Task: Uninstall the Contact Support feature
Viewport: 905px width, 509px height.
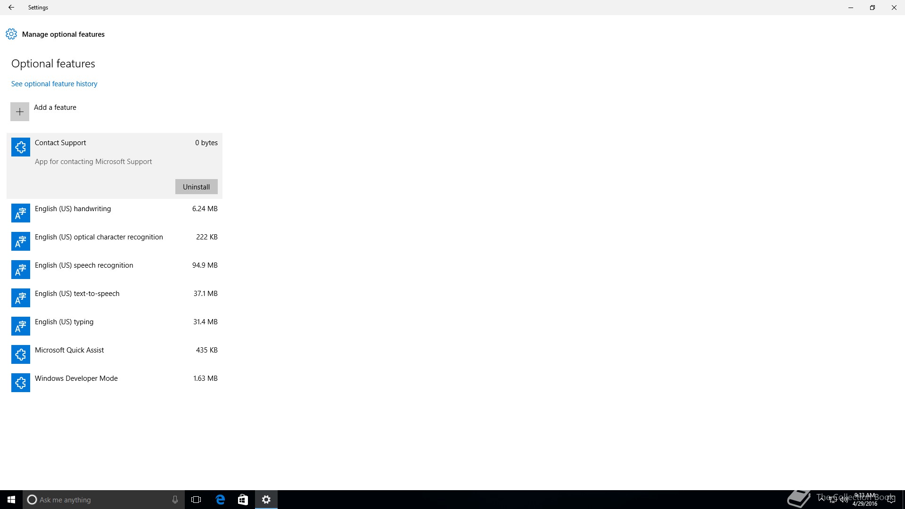Action: pyautogui.click(x=197, y=187)
